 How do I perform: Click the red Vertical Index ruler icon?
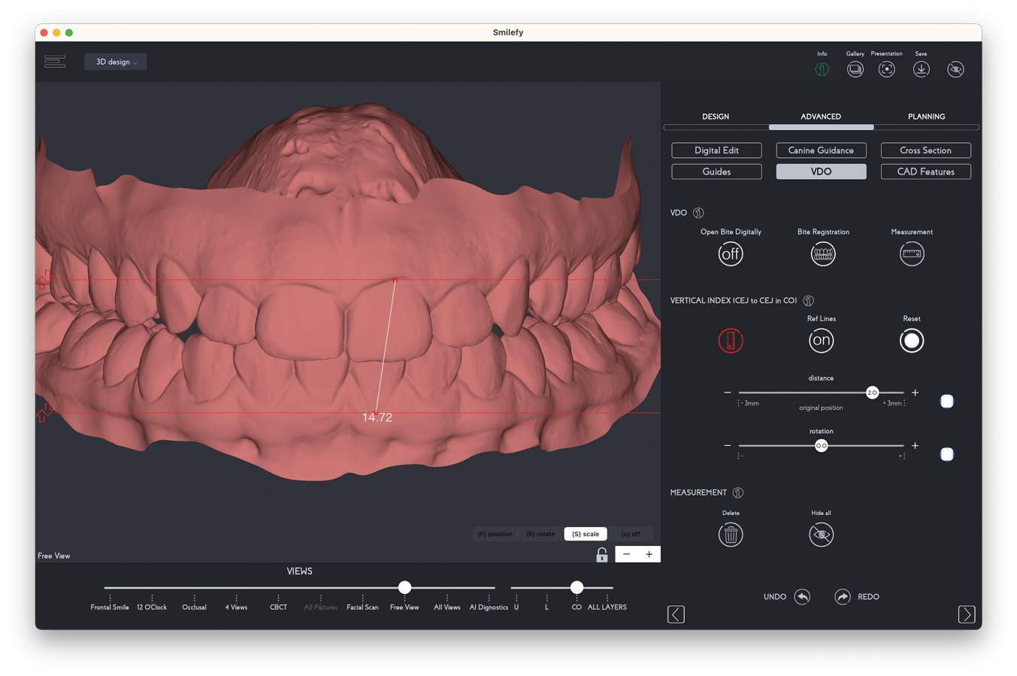coord(731,341)
